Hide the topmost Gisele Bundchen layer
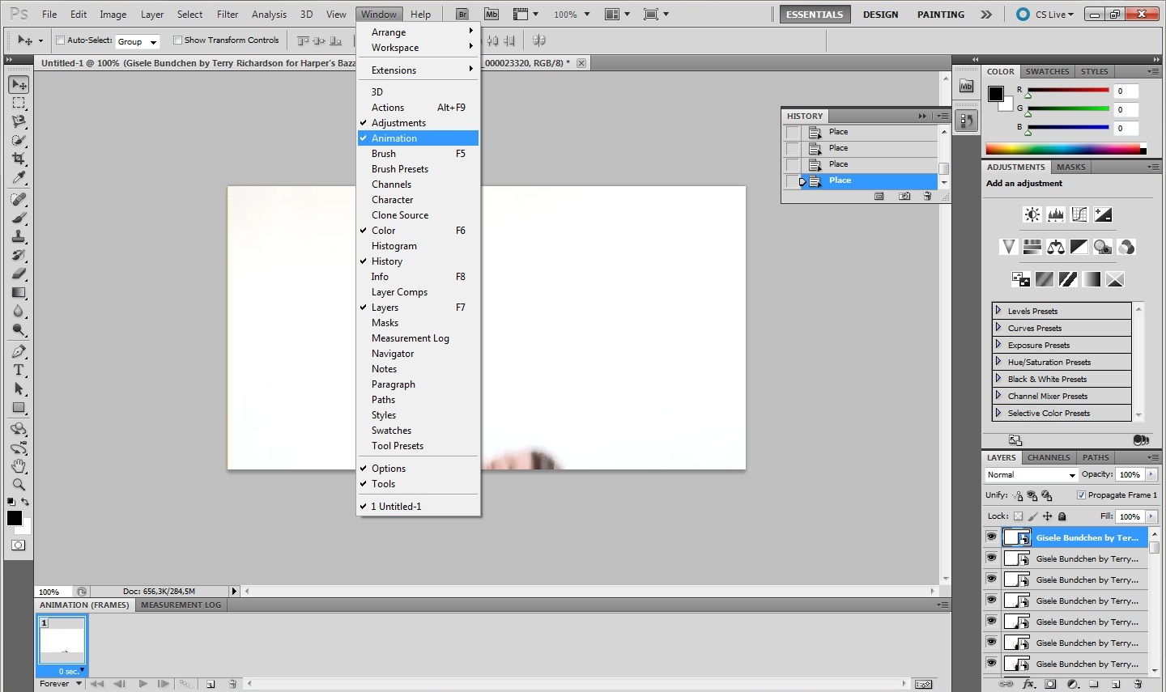 [991, 537]
